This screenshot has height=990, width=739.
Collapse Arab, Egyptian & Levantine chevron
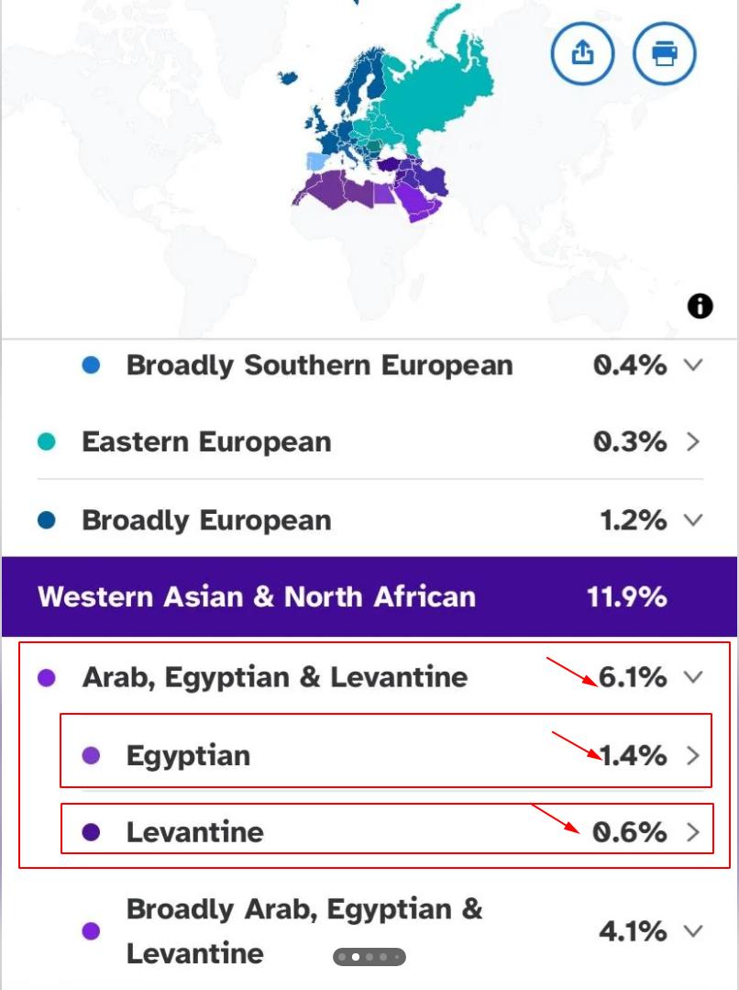pyautogui.click(x=693, y=677)
